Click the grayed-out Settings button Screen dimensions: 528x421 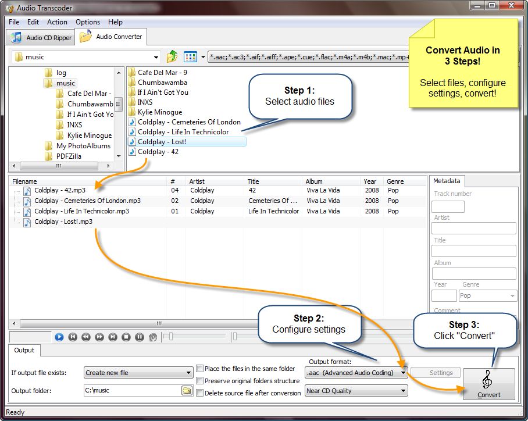435,372
